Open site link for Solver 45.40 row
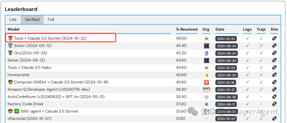This screenshot has height=123, width=287. coord(274,46)
